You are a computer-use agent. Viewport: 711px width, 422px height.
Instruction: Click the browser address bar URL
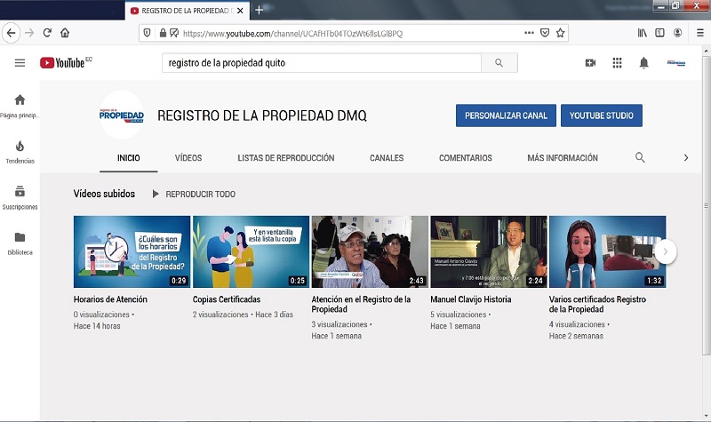point(292,34)
